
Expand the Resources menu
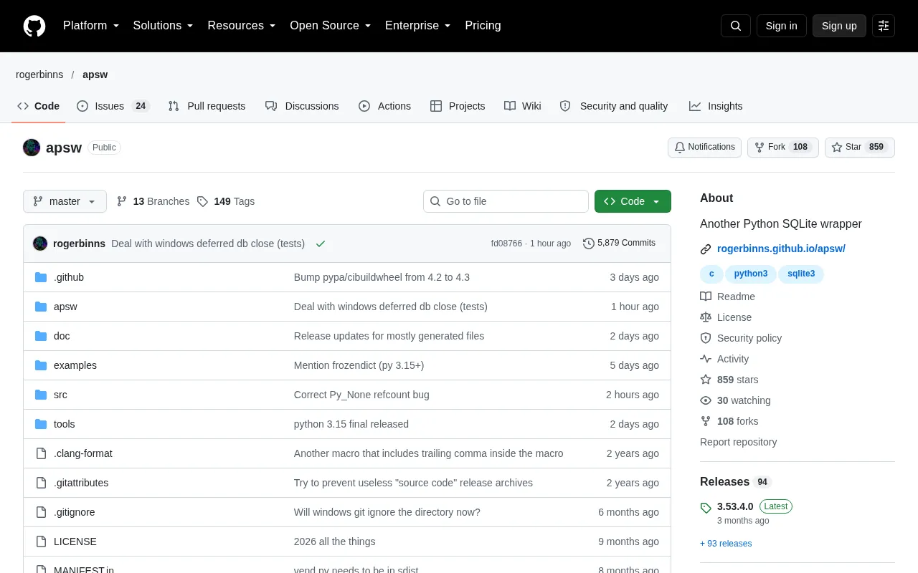[242, 26]
